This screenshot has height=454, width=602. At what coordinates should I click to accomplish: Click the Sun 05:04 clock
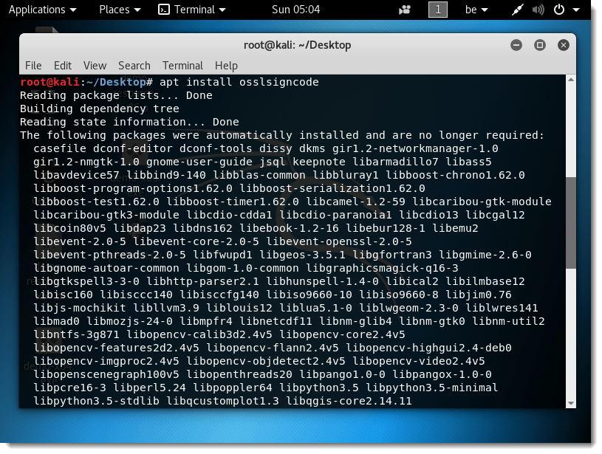click(295, 10)
